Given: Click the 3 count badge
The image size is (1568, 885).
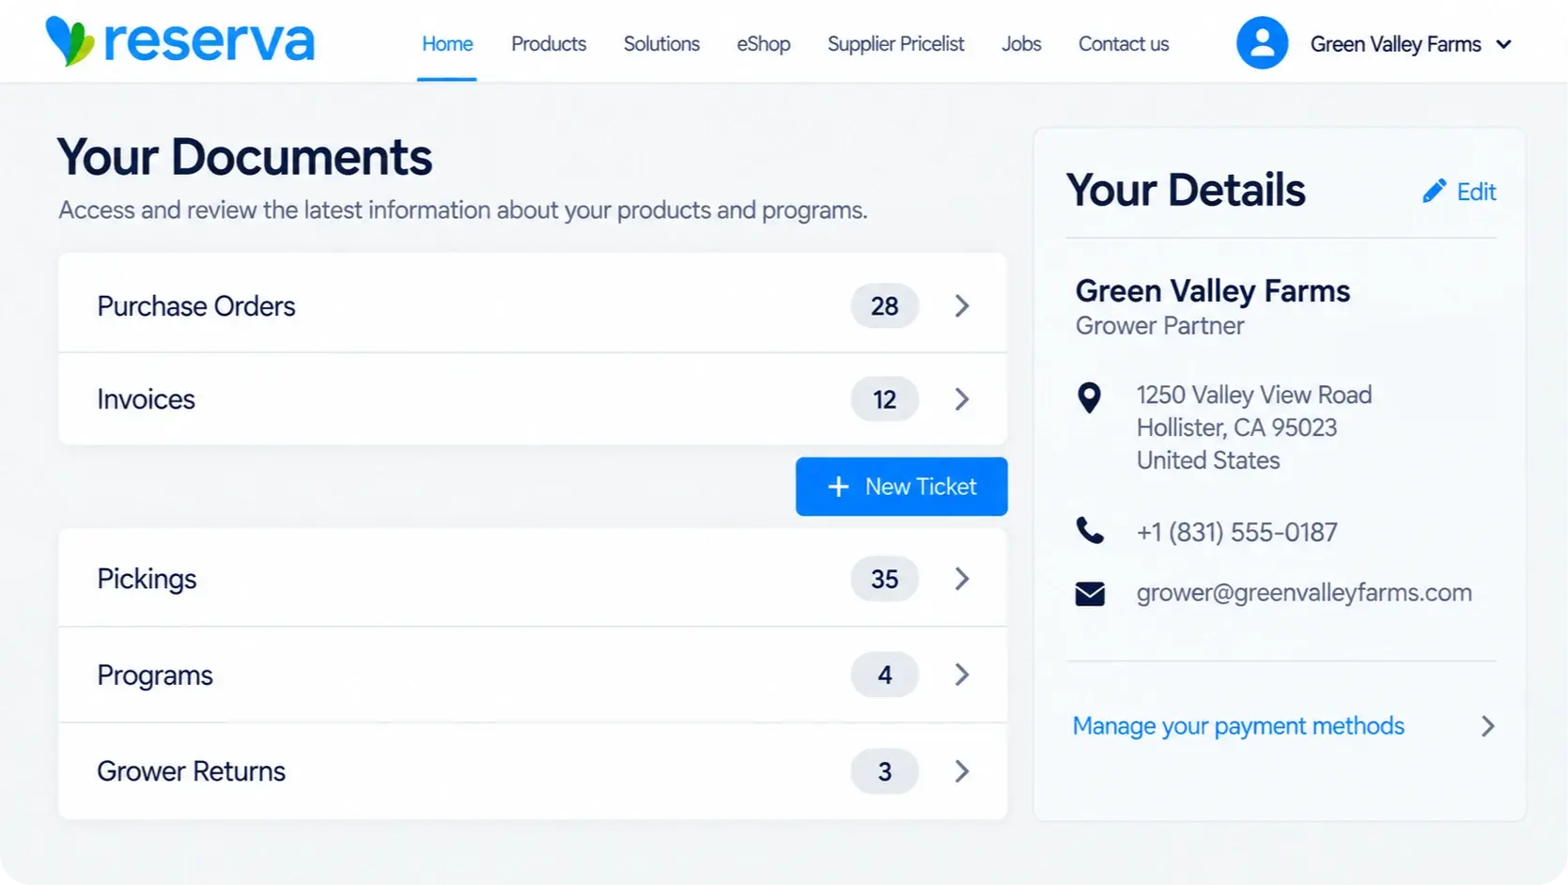Looking at the screenshot, I should 884,771.
